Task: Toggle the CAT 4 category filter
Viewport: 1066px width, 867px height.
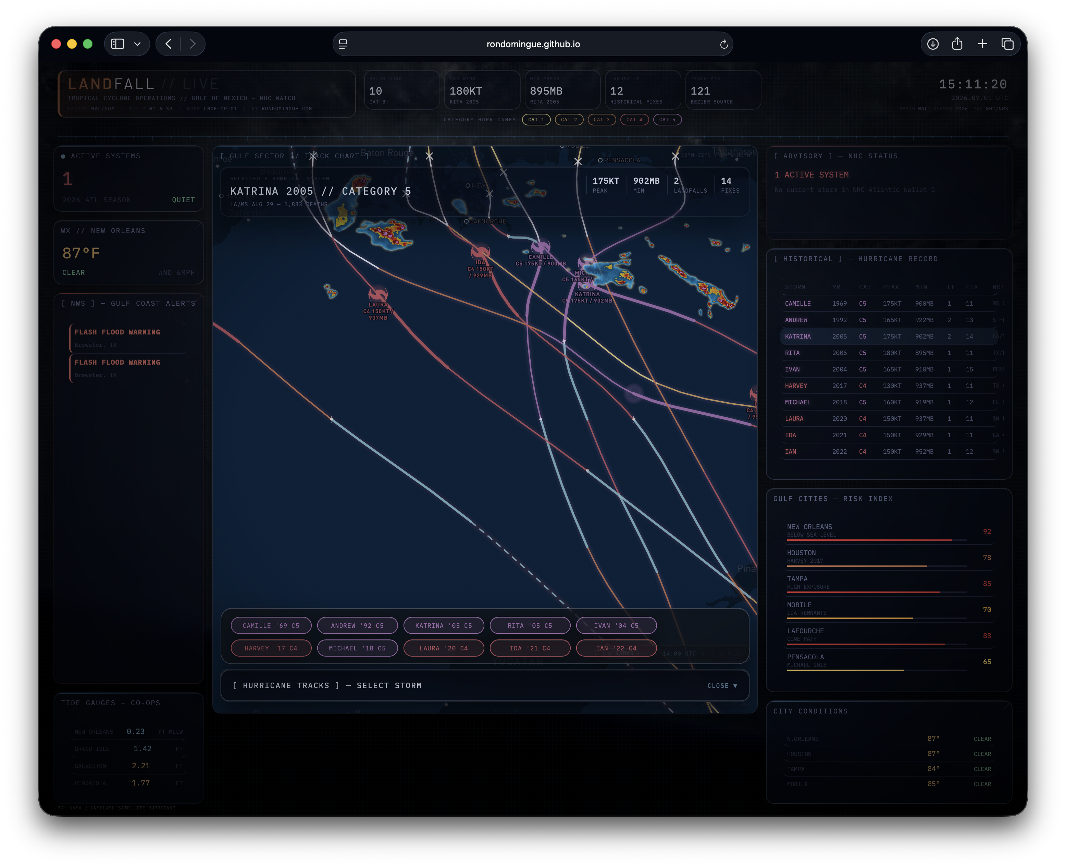Action: click(634, 119)
